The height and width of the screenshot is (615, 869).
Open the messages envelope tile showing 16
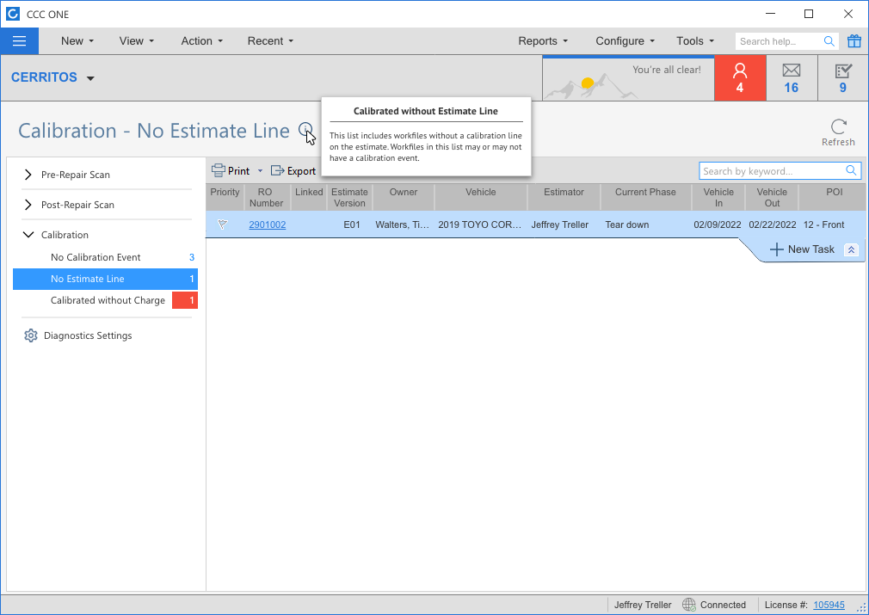coord(792,78)
